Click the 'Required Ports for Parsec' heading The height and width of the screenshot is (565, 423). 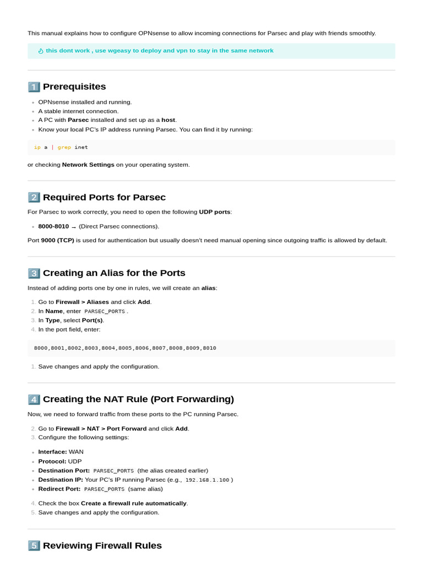[104, 198]
